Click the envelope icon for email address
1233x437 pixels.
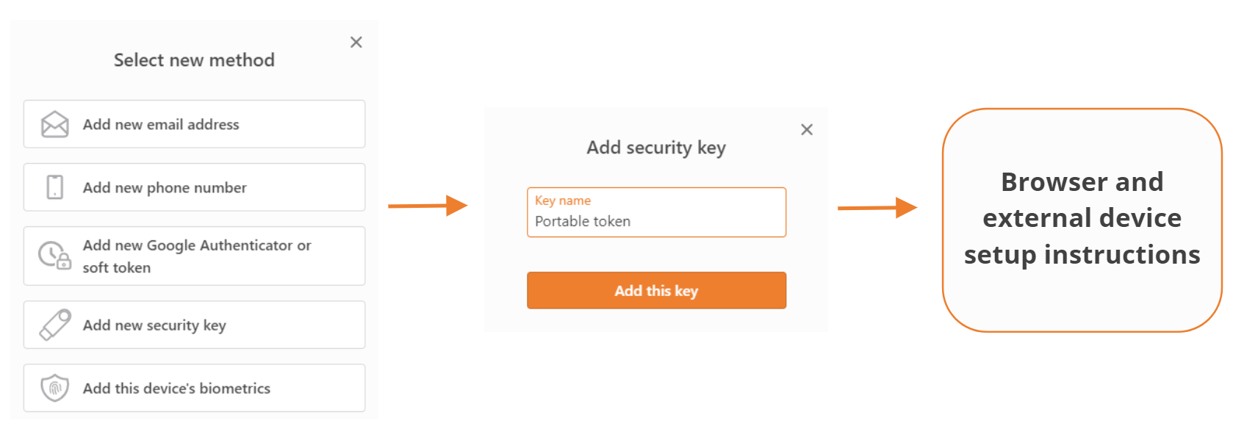coord(54,124)
